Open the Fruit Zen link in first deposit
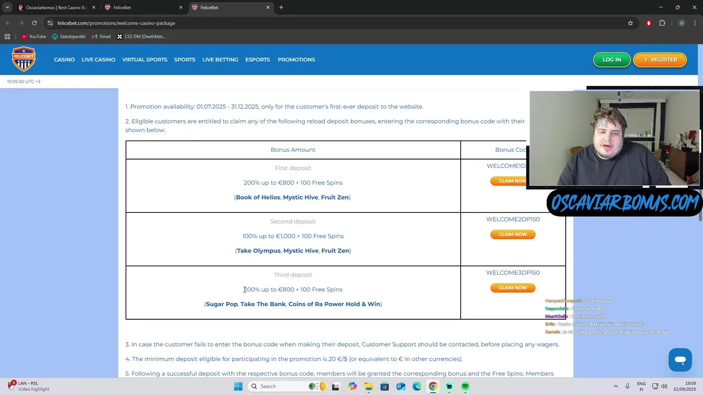Viewport: 703px width, 395px height. tap(334, 197)
